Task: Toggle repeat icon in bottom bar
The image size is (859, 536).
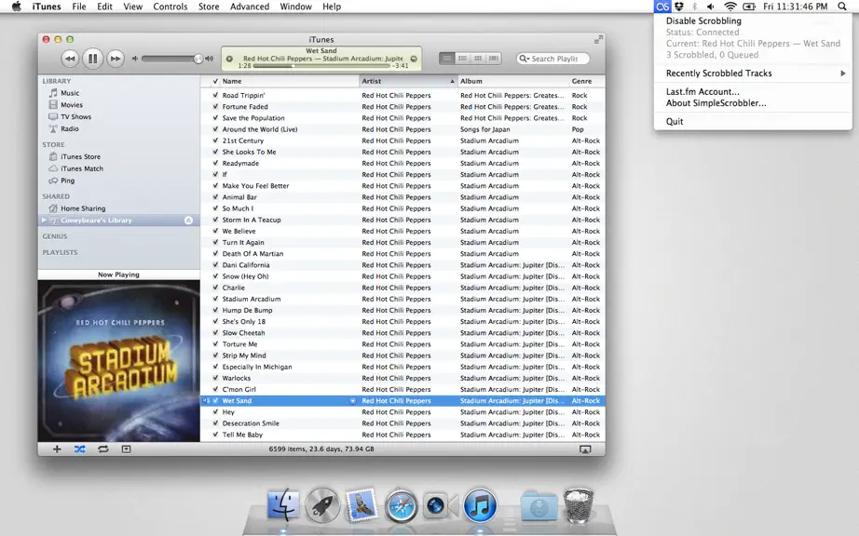Action: [103, 449]
